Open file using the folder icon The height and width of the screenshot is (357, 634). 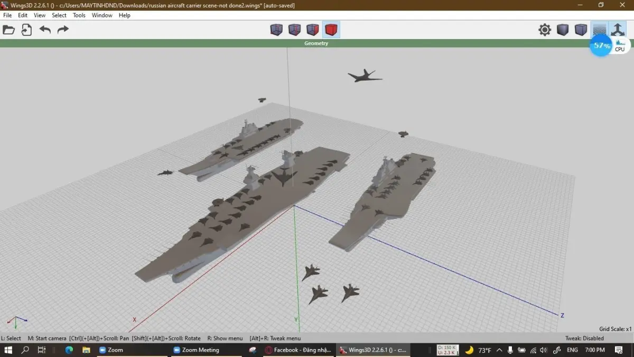[9, 30]
